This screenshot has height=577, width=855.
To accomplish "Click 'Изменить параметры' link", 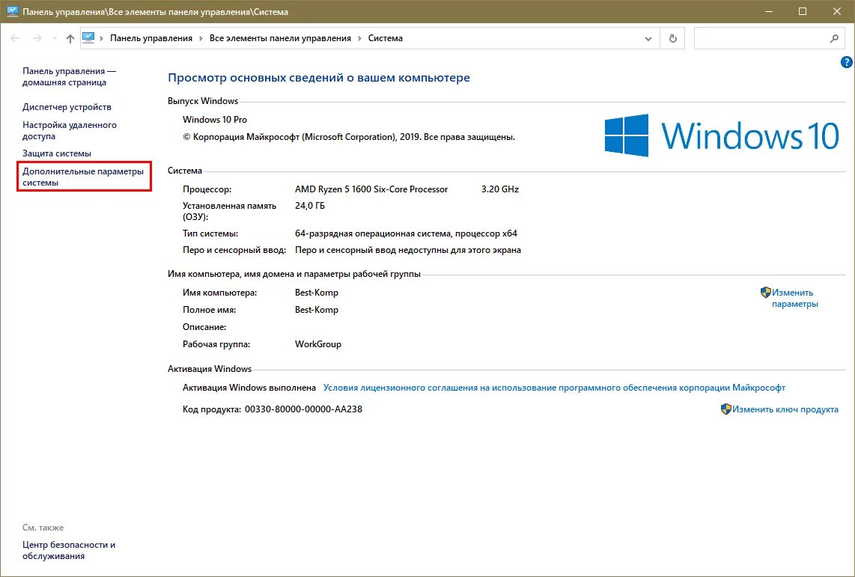I will [794, 298].
